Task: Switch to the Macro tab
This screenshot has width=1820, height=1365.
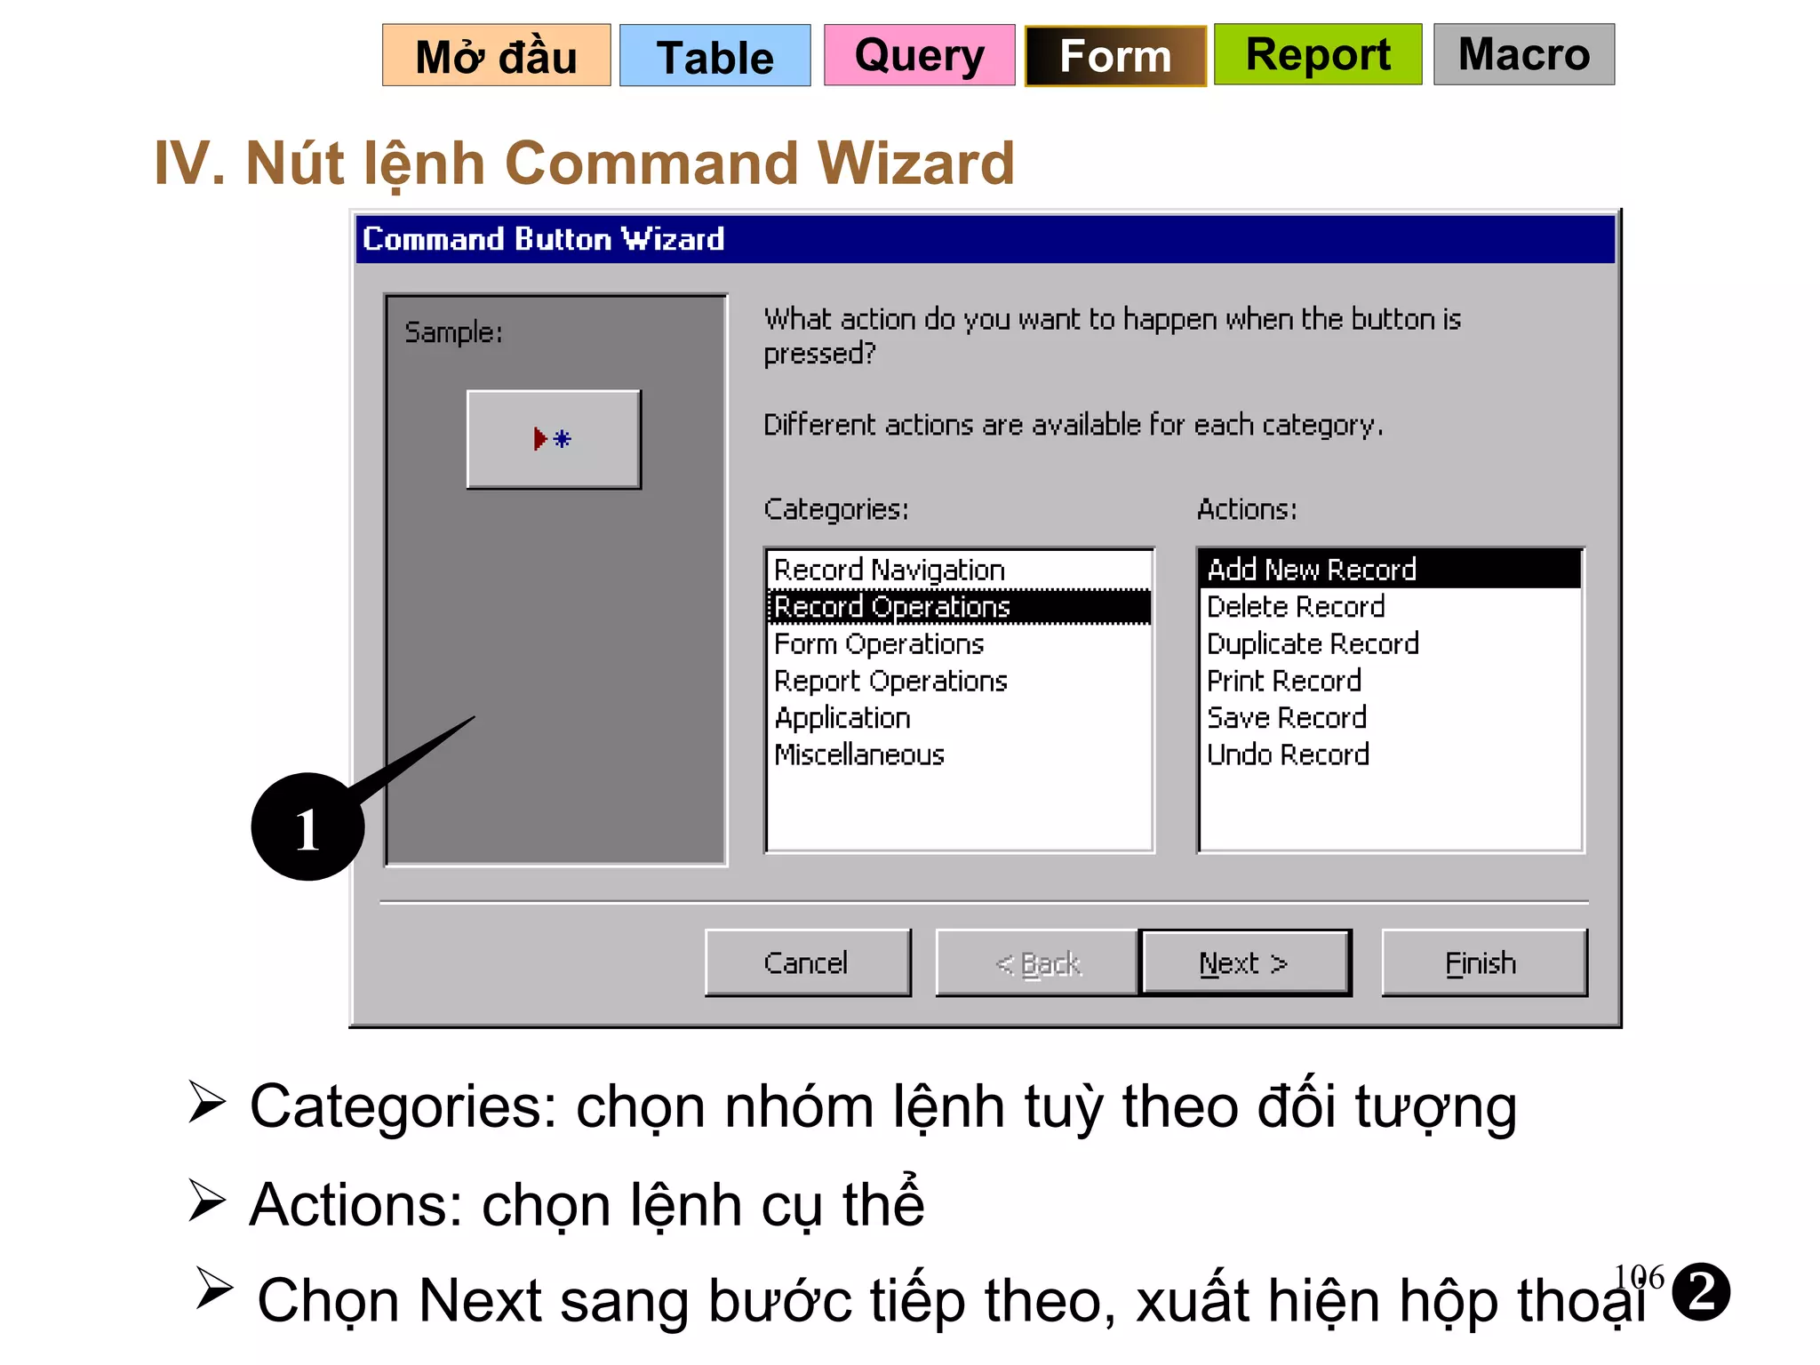Action: click(1524, 55)
